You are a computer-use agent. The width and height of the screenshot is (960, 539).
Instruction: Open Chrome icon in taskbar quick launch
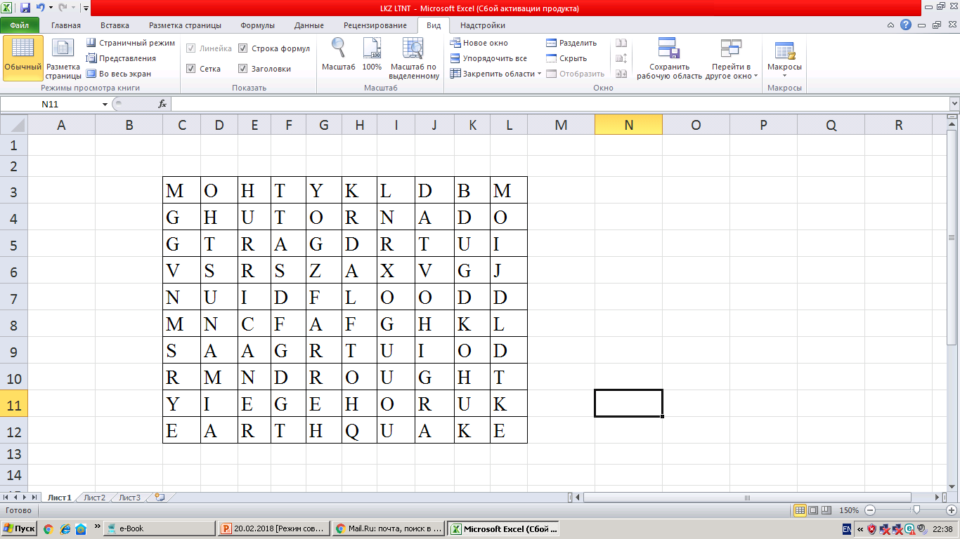pos(48,528)
